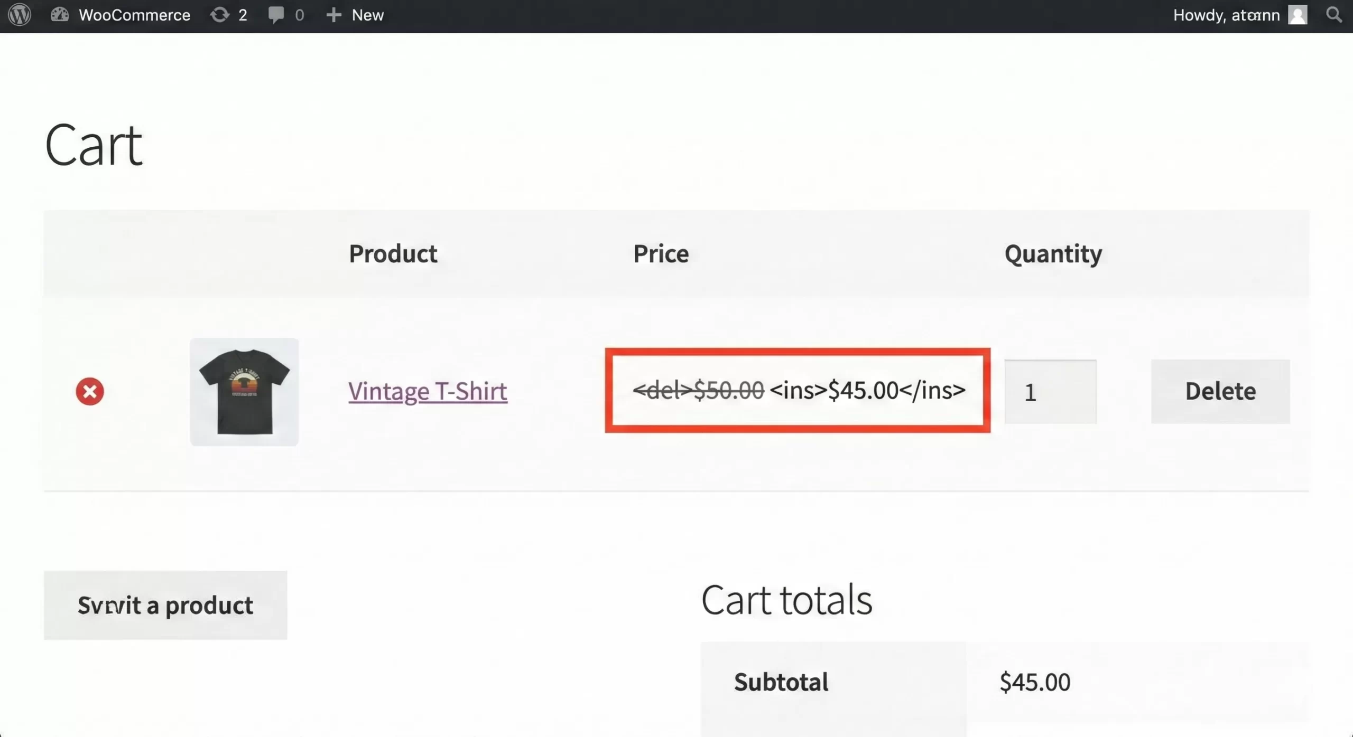The image size is (1353, 737).
Task: Open the comments bubble icon
Action: pyautogui.click(x=275, y=15)
